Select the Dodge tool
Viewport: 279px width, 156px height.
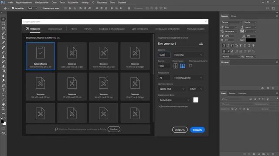[x=3, y=81]
